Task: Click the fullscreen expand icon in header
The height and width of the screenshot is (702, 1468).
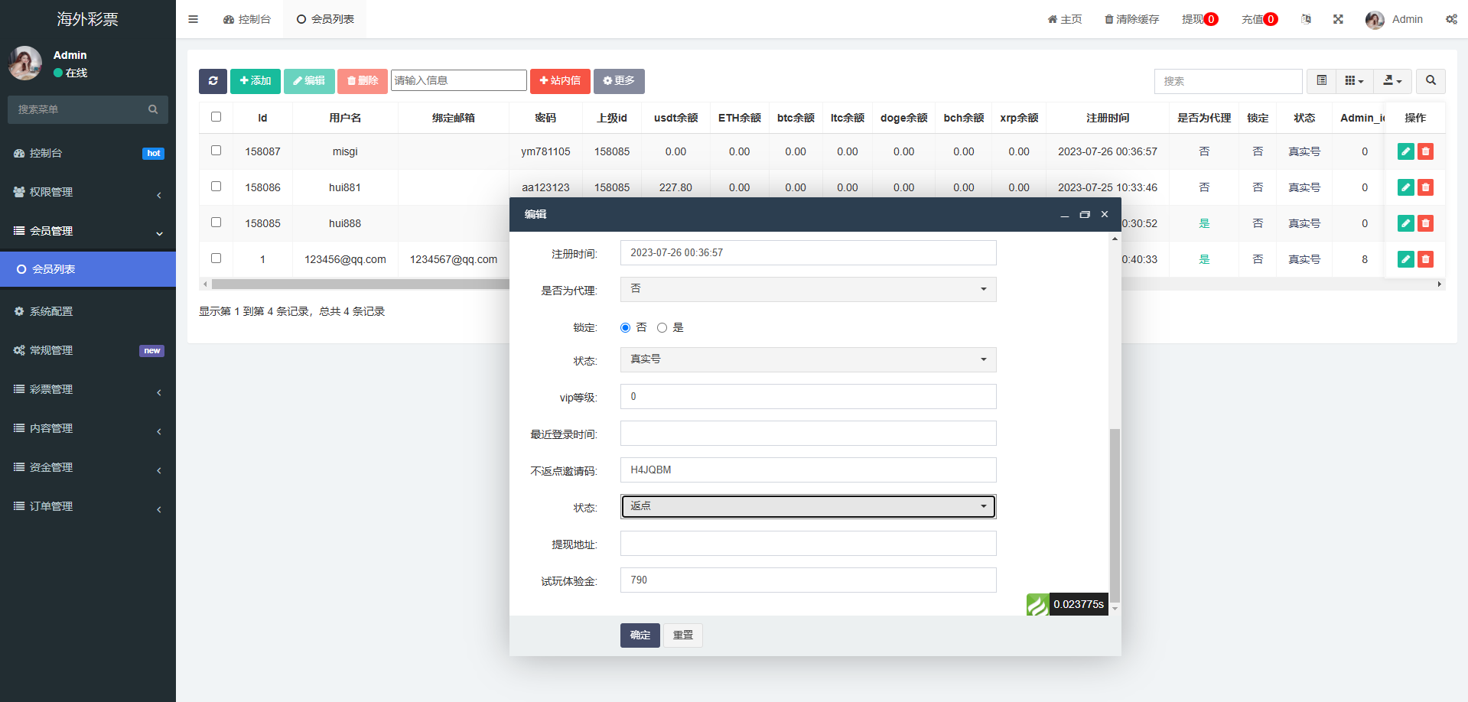Action: tap(1338, 19)
